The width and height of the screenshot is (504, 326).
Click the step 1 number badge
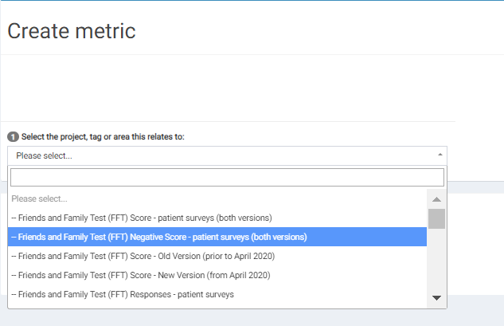pos(13,137)
